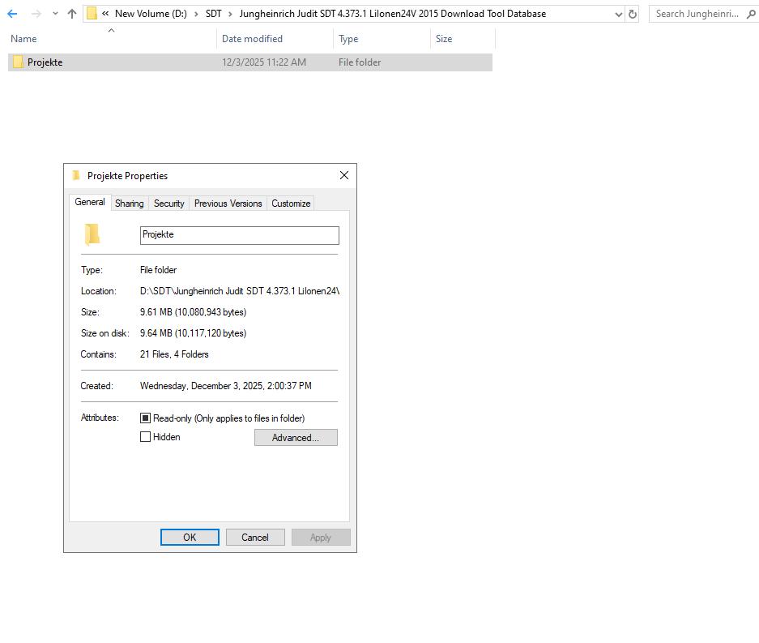Click the Projekte folder icon in the file list
Viewport: 759px width, 643px height.
pos(18,62)
